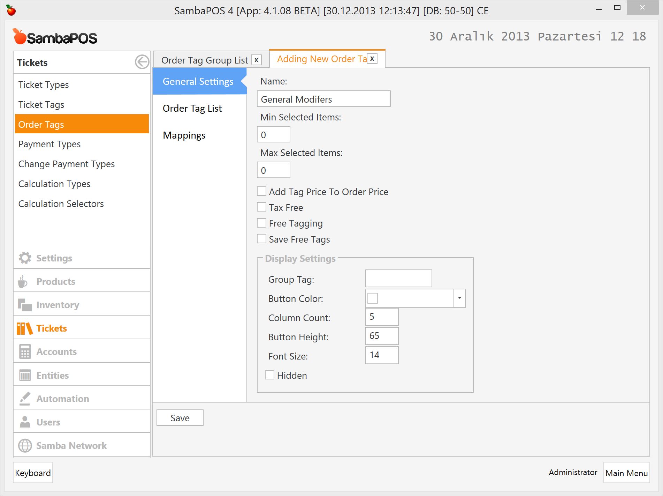Open the Inventory section icon
The height and width of the screenshot is (496, 663).
coord(25,305)
